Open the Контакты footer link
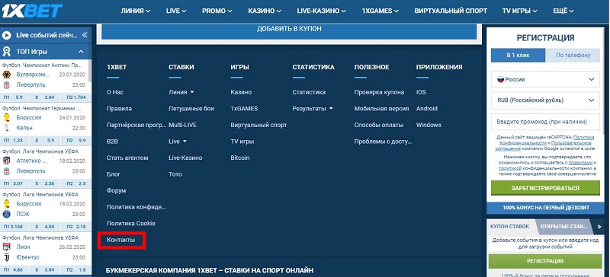This screenshot has width=610, height=277. 120,240
